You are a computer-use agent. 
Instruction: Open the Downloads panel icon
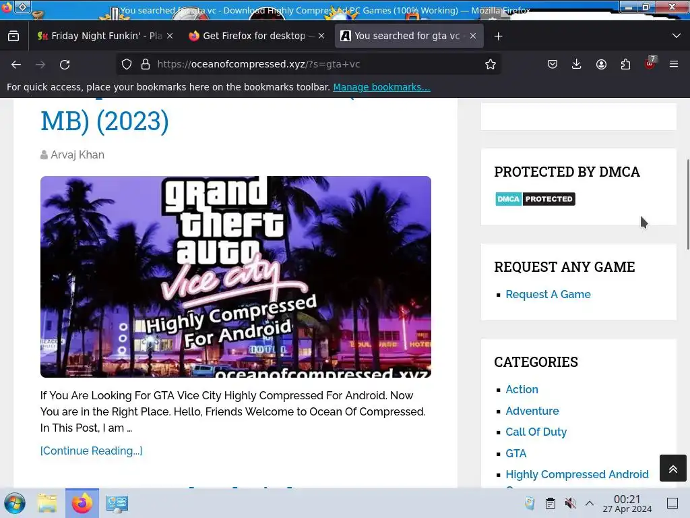(577, 64)
